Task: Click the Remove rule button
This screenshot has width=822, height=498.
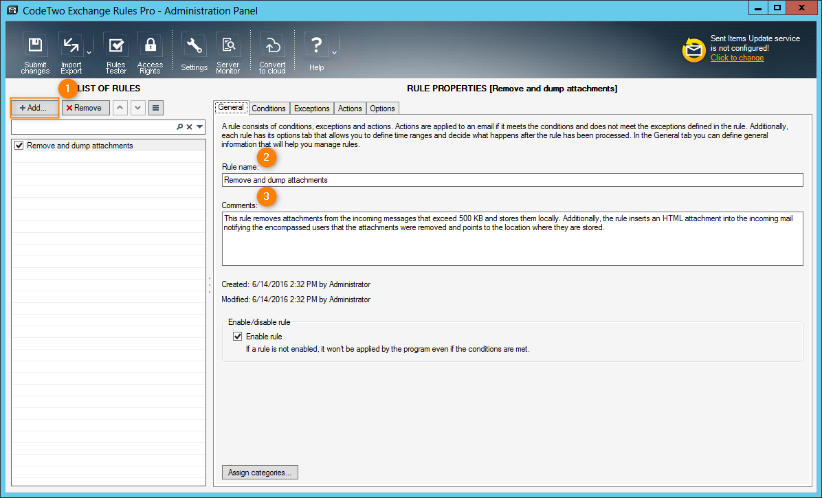Action: [85, 108]
